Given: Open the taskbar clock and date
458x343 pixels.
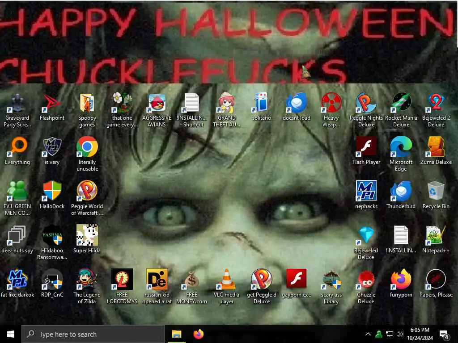Looking at the screenshot, I should 420,334.
